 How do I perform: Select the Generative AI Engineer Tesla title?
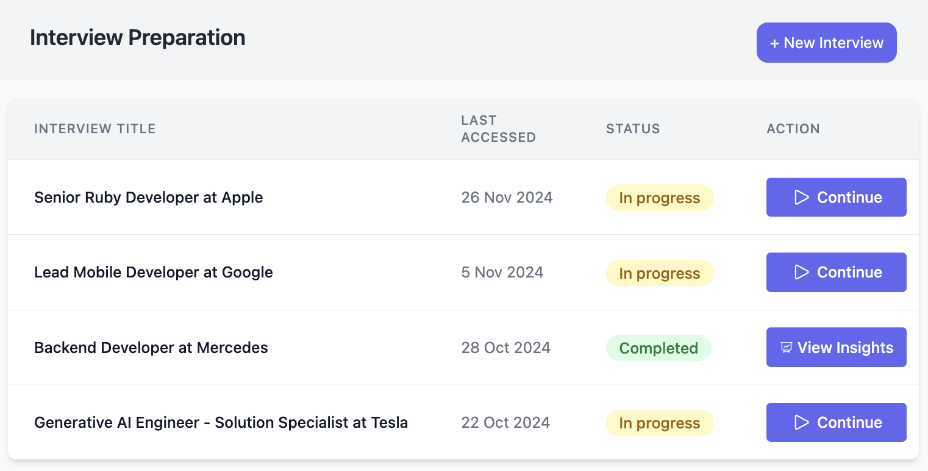pyautogui.click(x=221, y=422)
